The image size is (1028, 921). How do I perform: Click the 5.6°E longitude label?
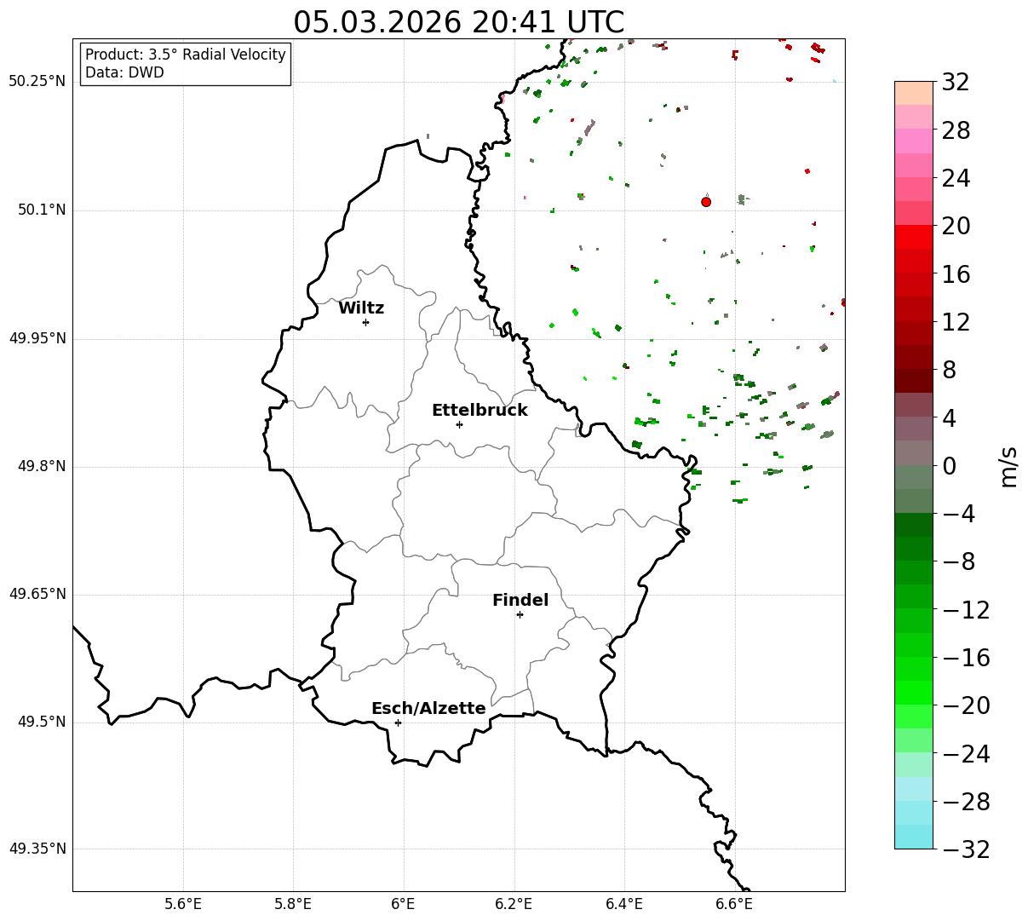(x=183, y=904)
